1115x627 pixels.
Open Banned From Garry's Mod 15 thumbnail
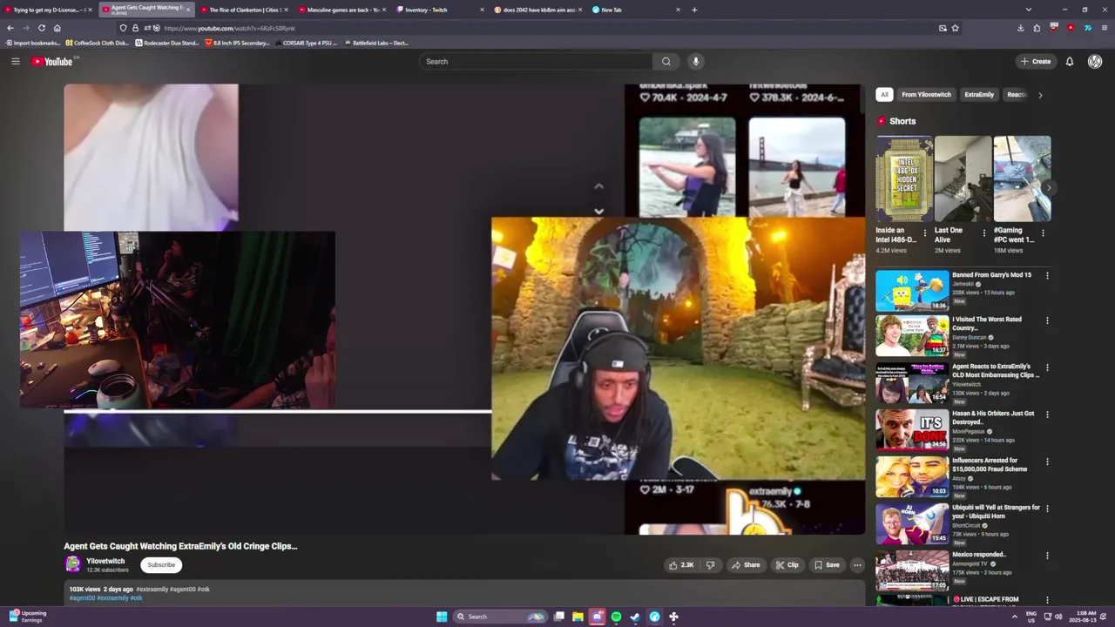pyautogui.click(x=912, y=291)
